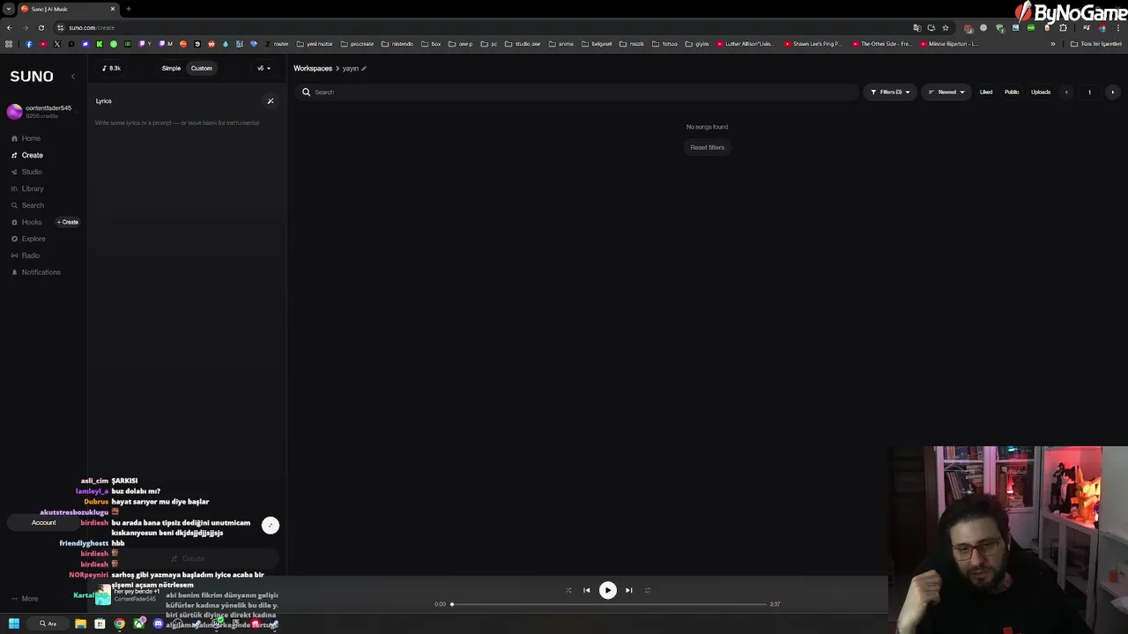This screenshot has height=634, width=1128.
Task: Click the Account tooltip label
Action: click(44, 523)
